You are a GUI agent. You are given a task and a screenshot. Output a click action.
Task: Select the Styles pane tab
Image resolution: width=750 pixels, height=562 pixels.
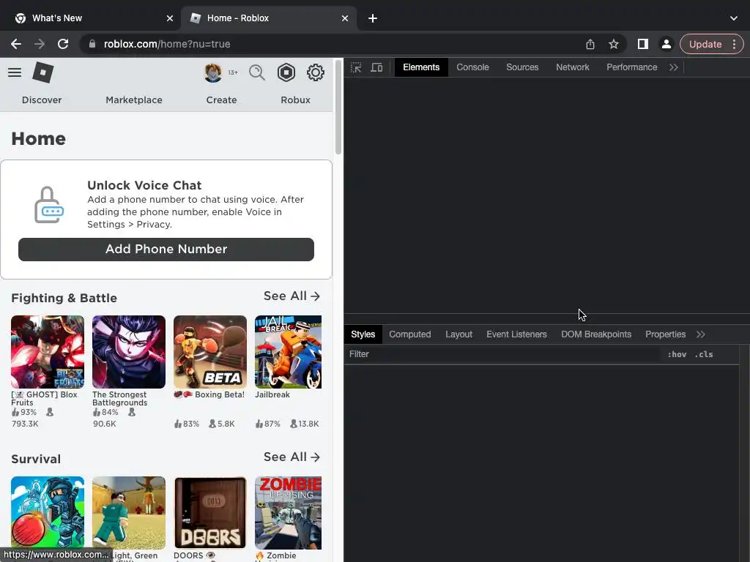click(363, 334)
